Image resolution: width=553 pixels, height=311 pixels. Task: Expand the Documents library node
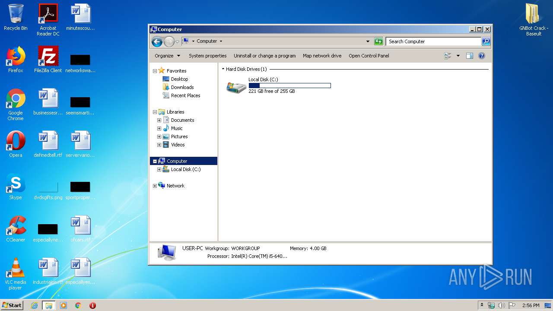(x=159, y=120)
